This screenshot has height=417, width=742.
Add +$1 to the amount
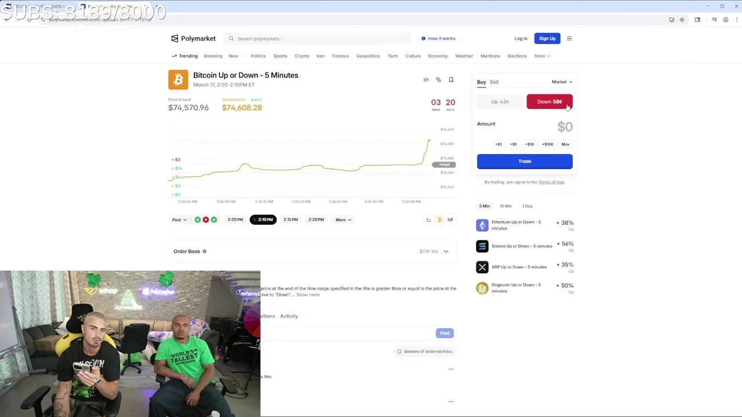[499, 144]
